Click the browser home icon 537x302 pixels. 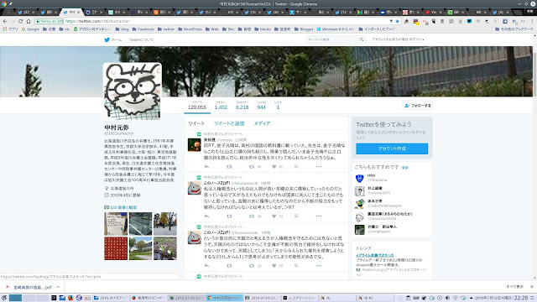coord(29,21)
